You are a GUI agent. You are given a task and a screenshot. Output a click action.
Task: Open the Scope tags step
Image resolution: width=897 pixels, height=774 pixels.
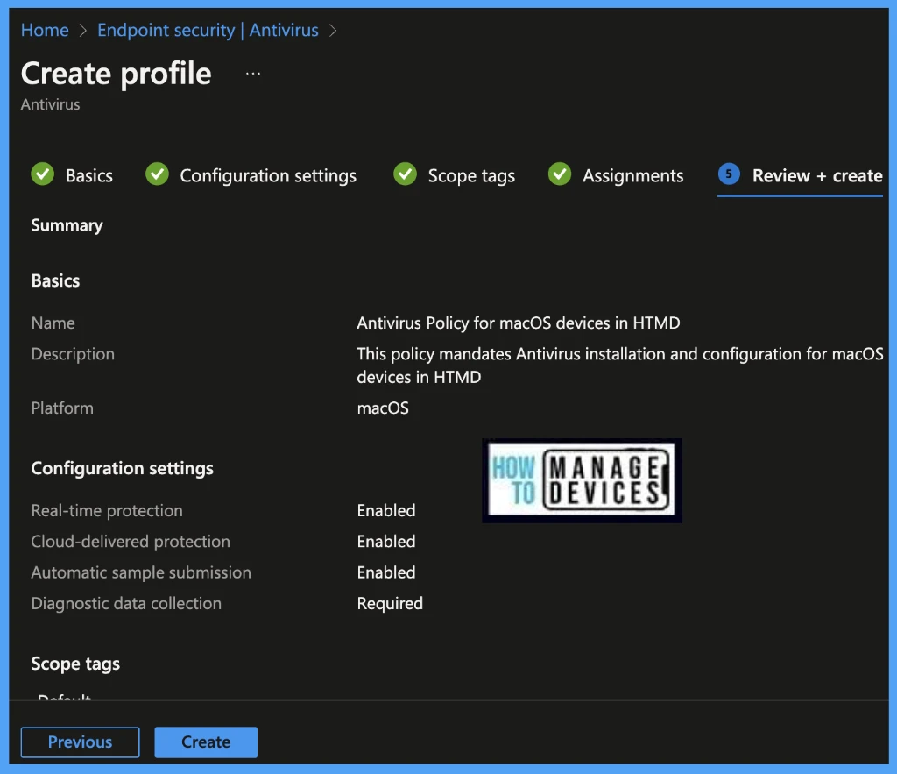[455, 175]
